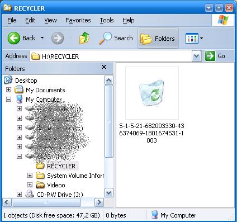Click the greyed Forward arrow button
237x222 pixels.
pos(58,38)
